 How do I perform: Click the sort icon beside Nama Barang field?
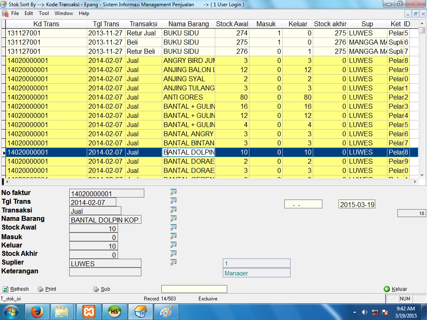[173, 218]
